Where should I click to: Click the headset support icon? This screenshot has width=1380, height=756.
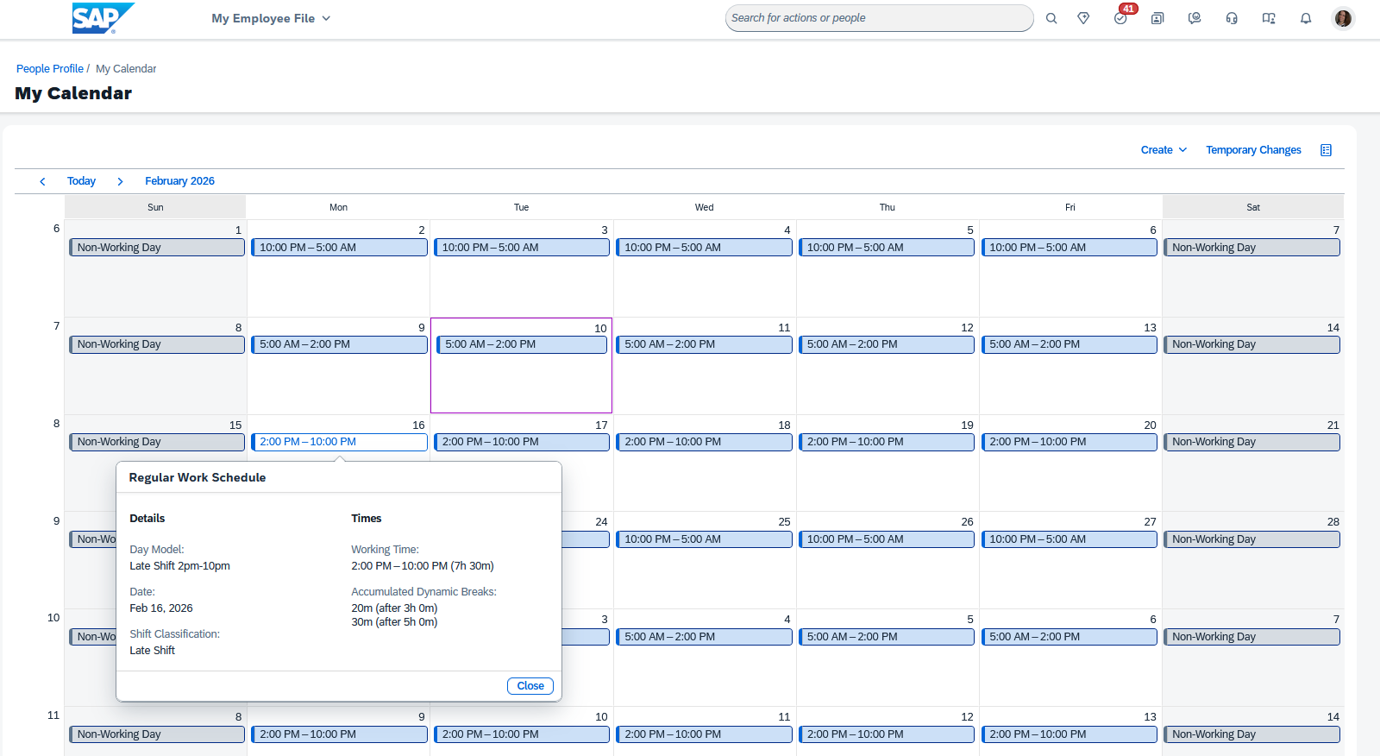point(1232,18)
